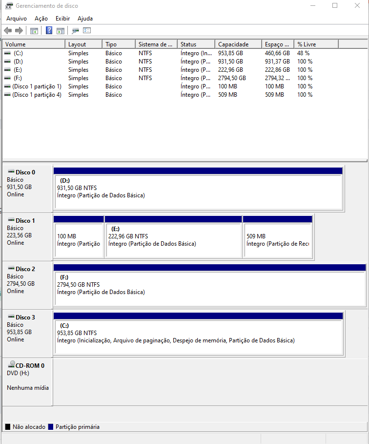The height and width of the screenshot is (444, 369).
Task: Select the '(Disco 1 partição 1)' row text
Action: point(37,86)
